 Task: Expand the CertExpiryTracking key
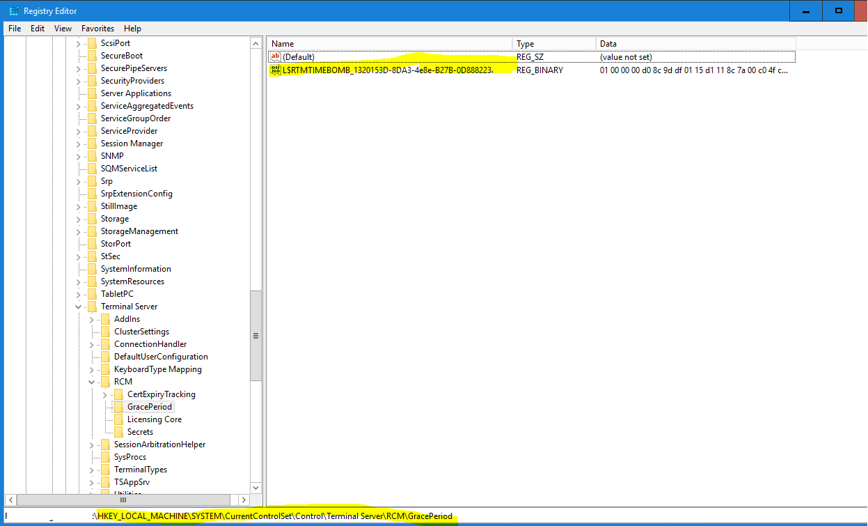click(104, 394)
